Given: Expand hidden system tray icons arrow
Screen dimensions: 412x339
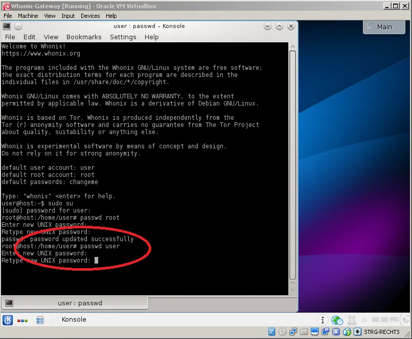Looking at the screenshot, I should 364,320.
